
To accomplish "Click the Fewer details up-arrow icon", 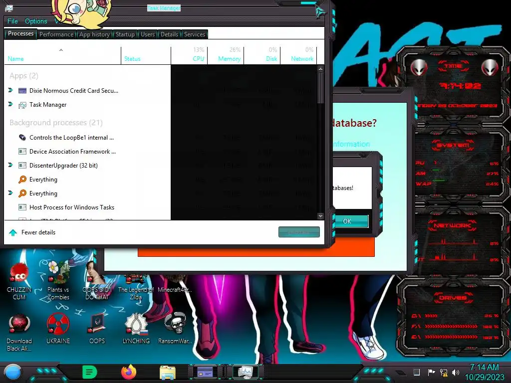I will pyautogui.click(x=12, y=232).
